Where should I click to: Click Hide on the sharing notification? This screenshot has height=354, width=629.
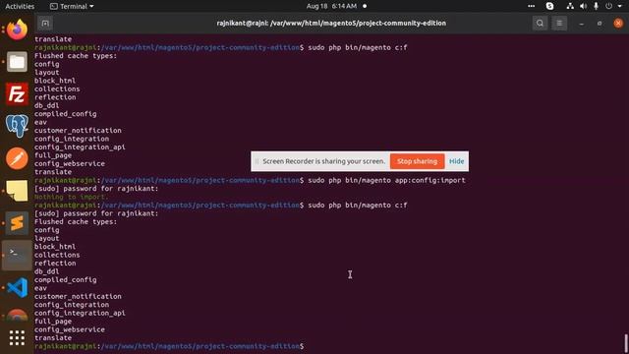(x=456, y=161)
